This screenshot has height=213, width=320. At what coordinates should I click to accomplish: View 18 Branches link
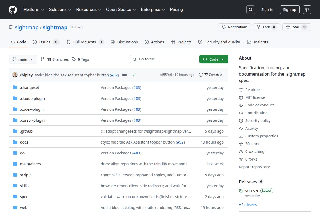(55, 59)
